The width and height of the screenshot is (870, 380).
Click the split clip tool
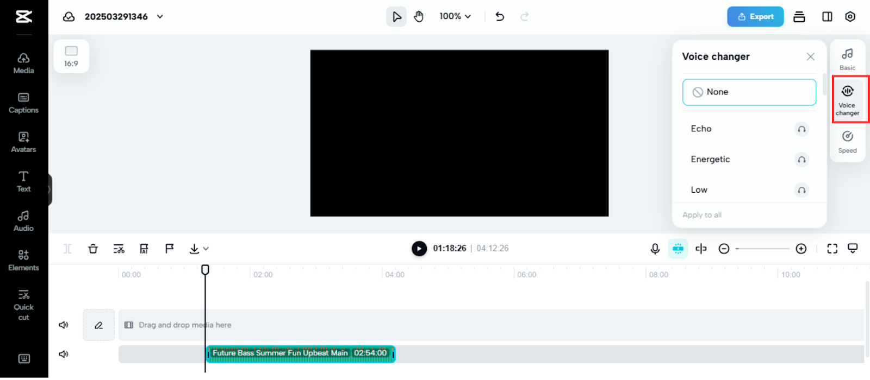(67, 249)
